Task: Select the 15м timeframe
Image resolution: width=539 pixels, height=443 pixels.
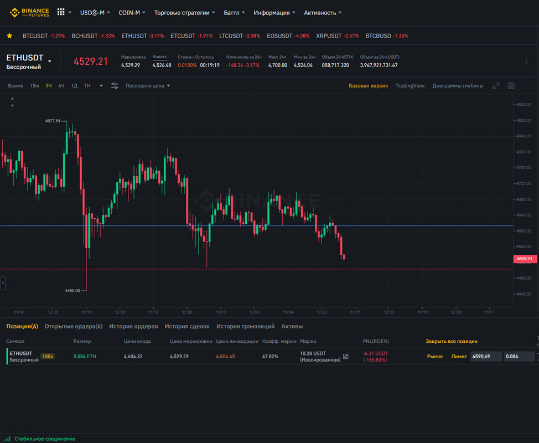Action: pos(34,86)
